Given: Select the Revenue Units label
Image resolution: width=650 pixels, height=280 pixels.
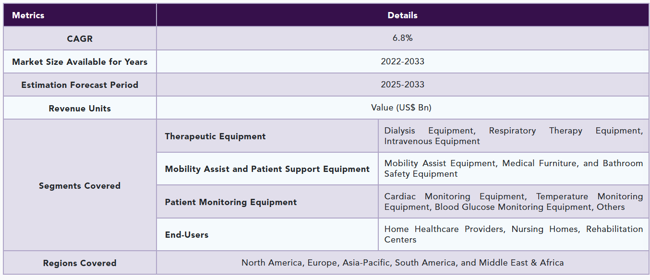Looking at the screenshot, I should [80, 108].
